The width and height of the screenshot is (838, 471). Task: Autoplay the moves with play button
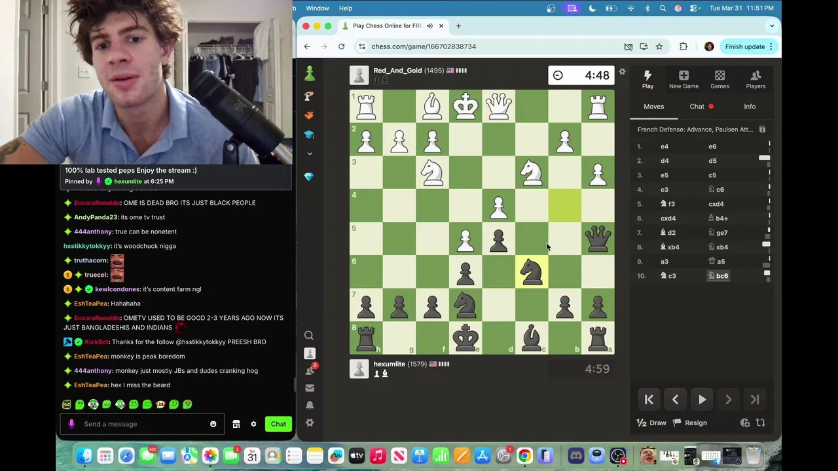click(x=702, y=400)
